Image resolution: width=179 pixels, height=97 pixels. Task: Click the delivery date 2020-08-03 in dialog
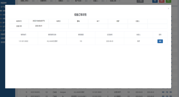(110, 41)
